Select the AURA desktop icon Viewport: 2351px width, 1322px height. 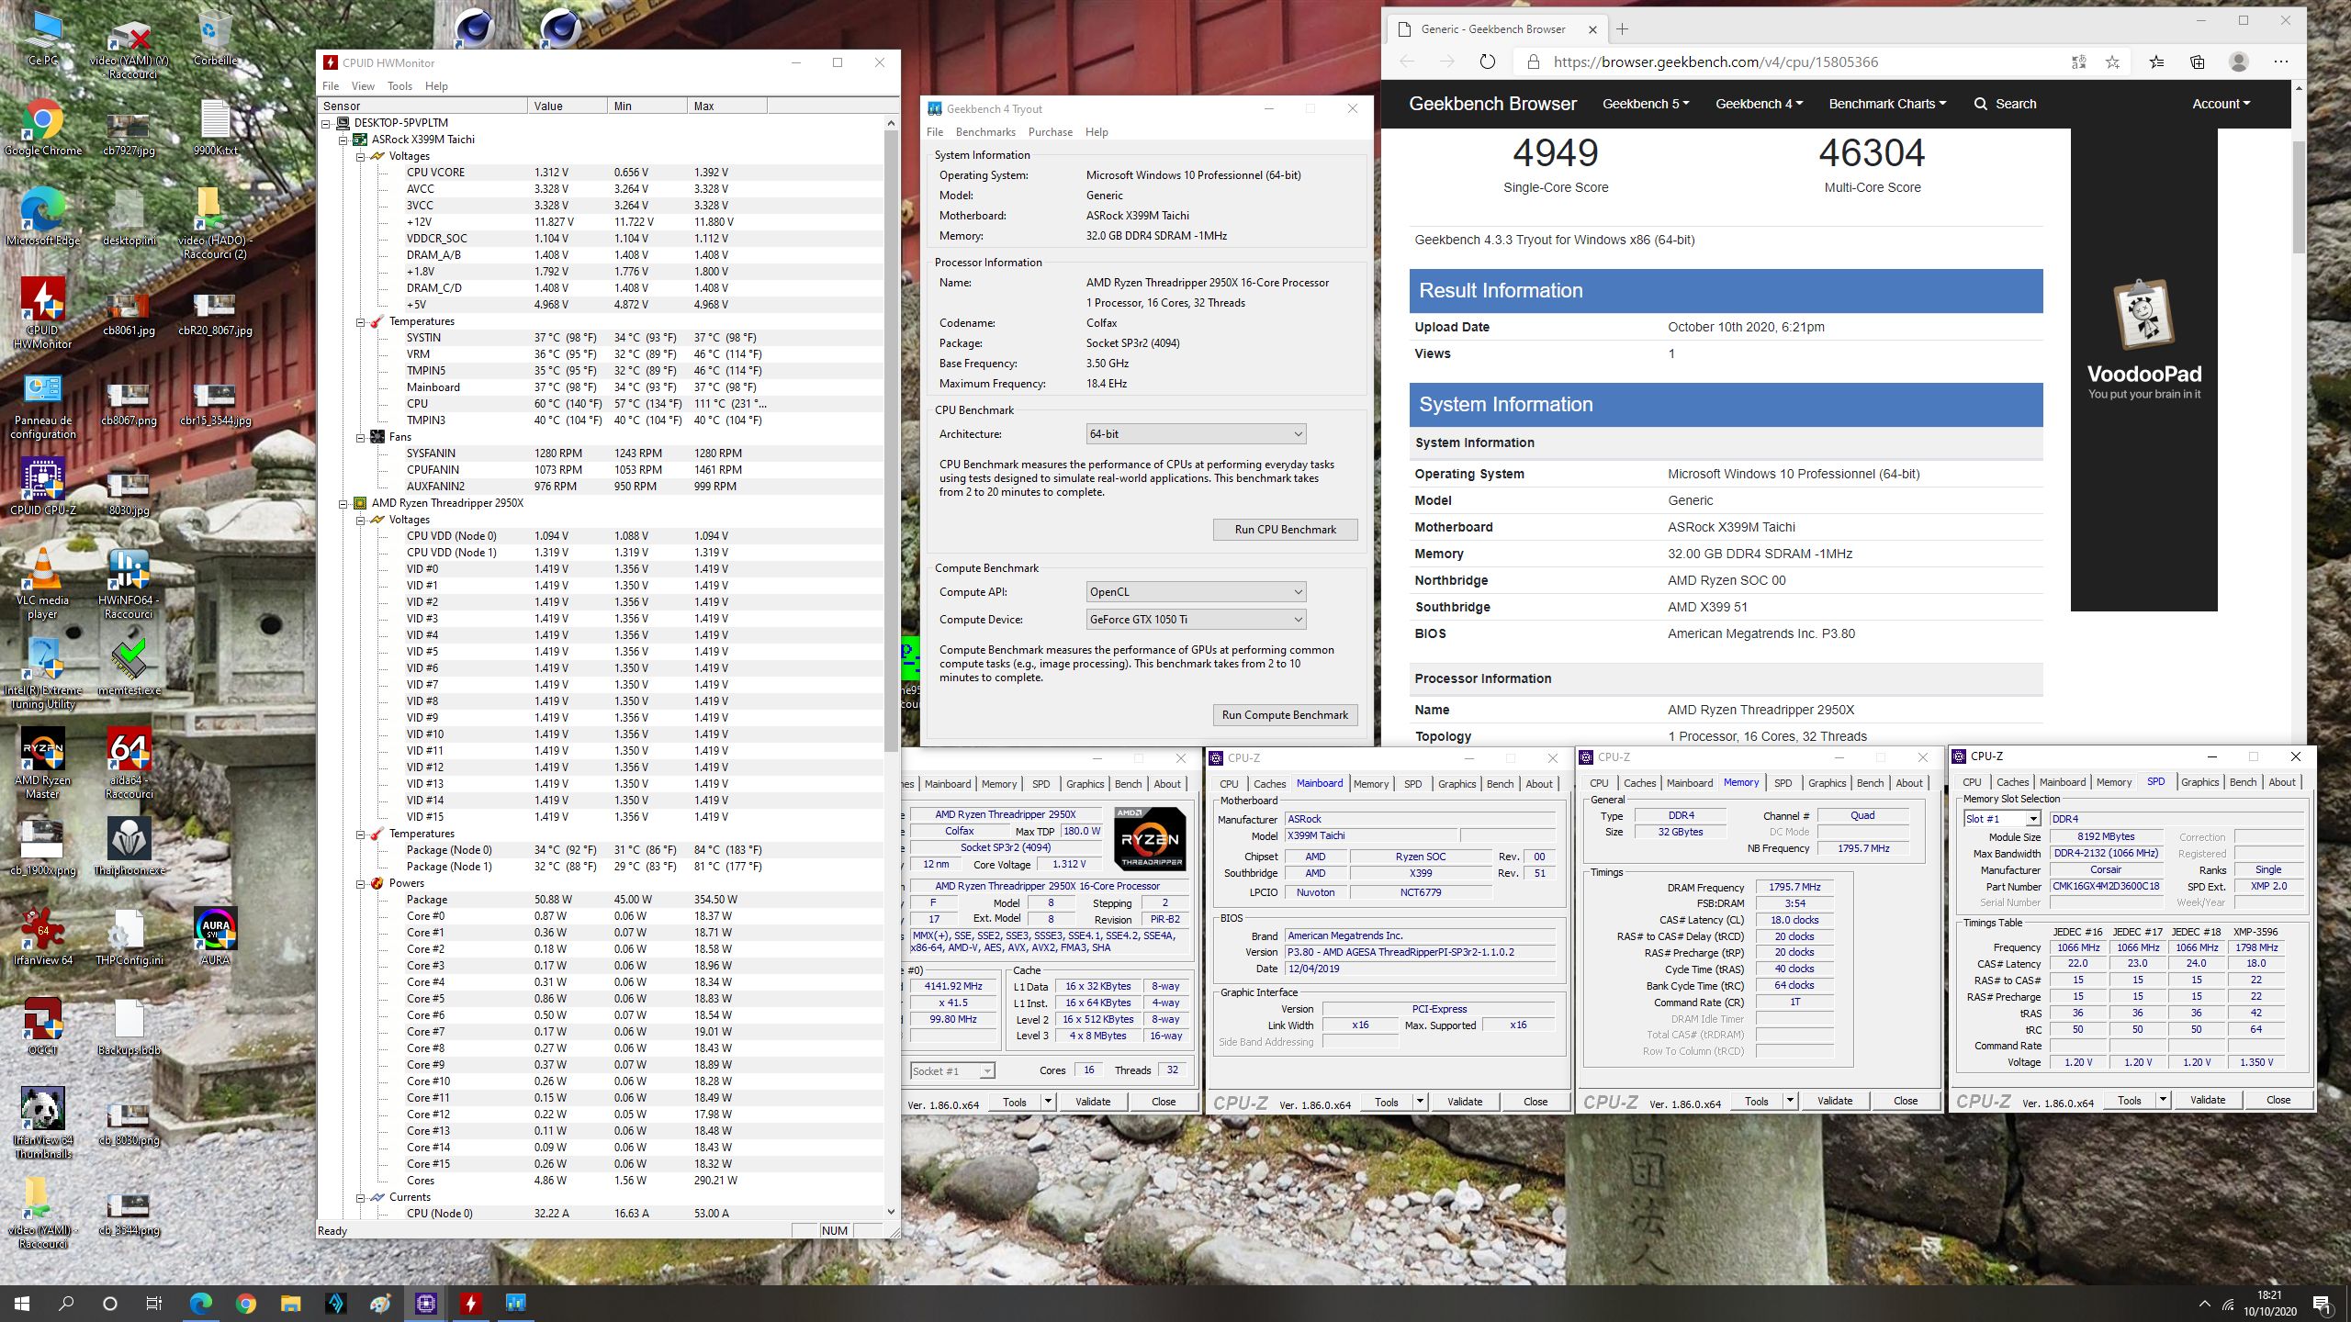pyautogui.click(x=215, y=937)
